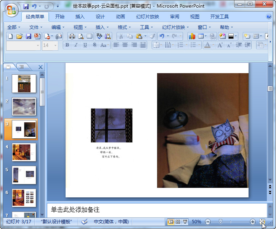Click spell check status icon in status bar

[x=84, y=222]
